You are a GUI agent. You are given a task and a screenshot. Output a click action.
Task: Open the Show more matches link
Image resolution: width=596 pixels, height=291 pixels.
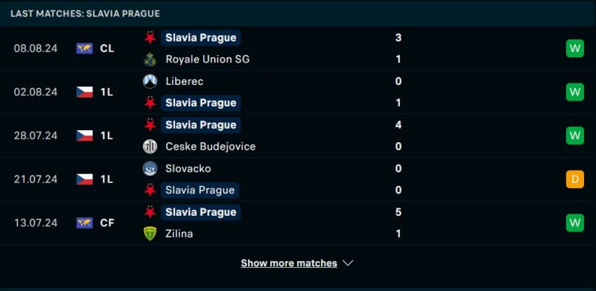click(x=289, y=263)
